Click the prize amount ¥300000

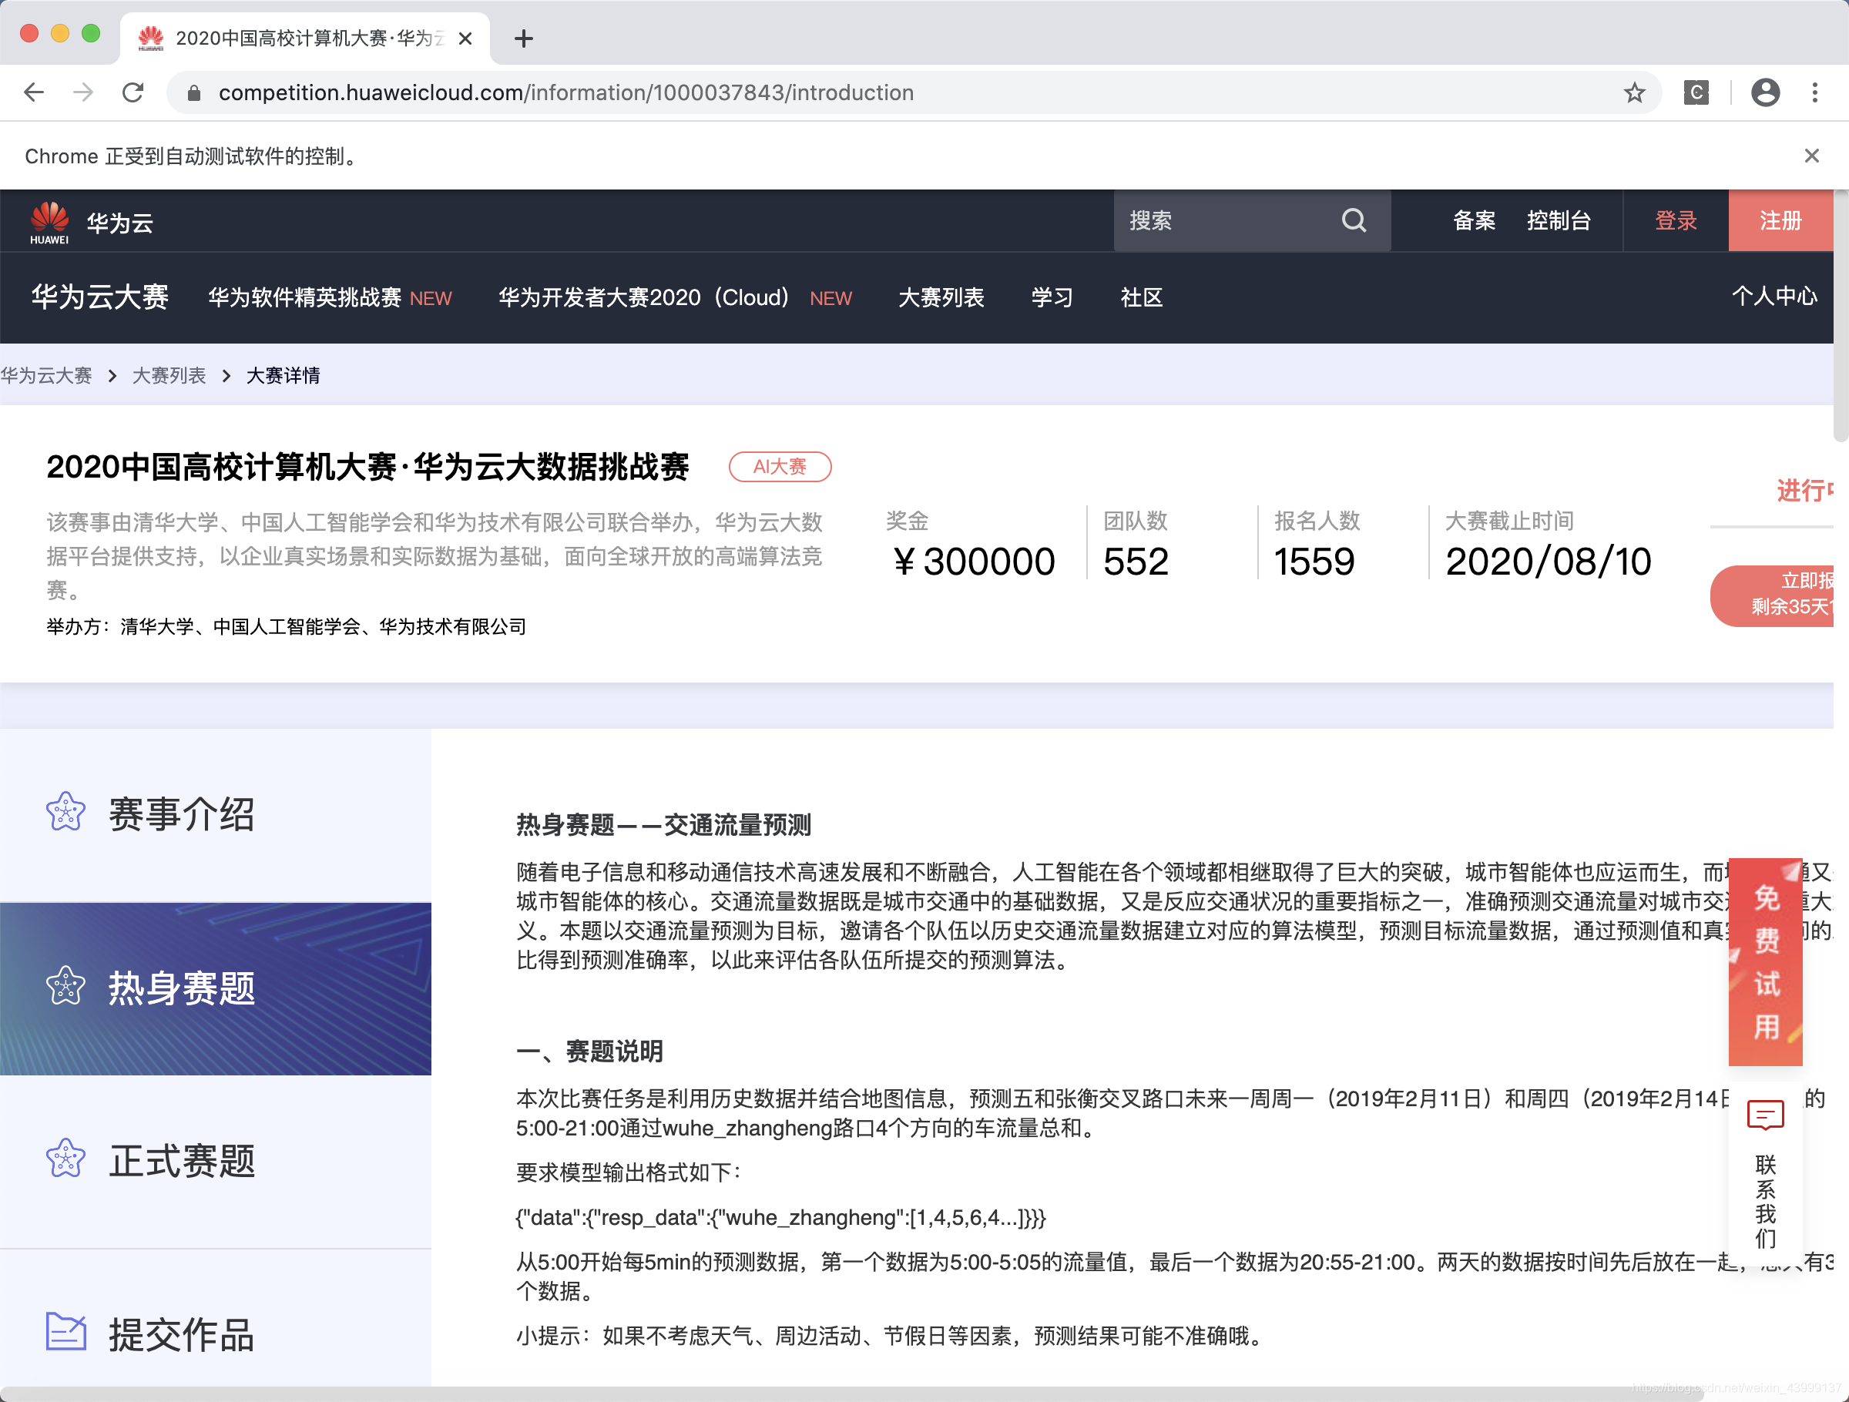974,561
